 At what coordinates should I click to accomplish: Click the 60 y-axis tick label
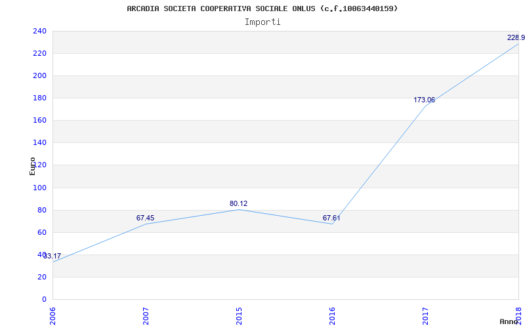click(42, 233)
